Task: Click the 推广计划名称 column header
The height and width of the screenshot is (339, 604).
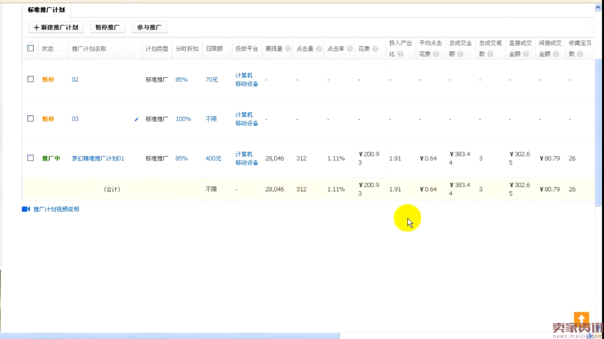Action: [x=89, y=49]
